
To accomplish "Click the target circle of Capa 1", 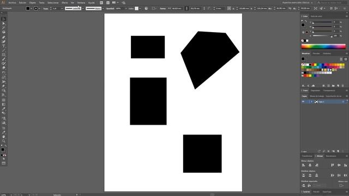I will 343,102.
